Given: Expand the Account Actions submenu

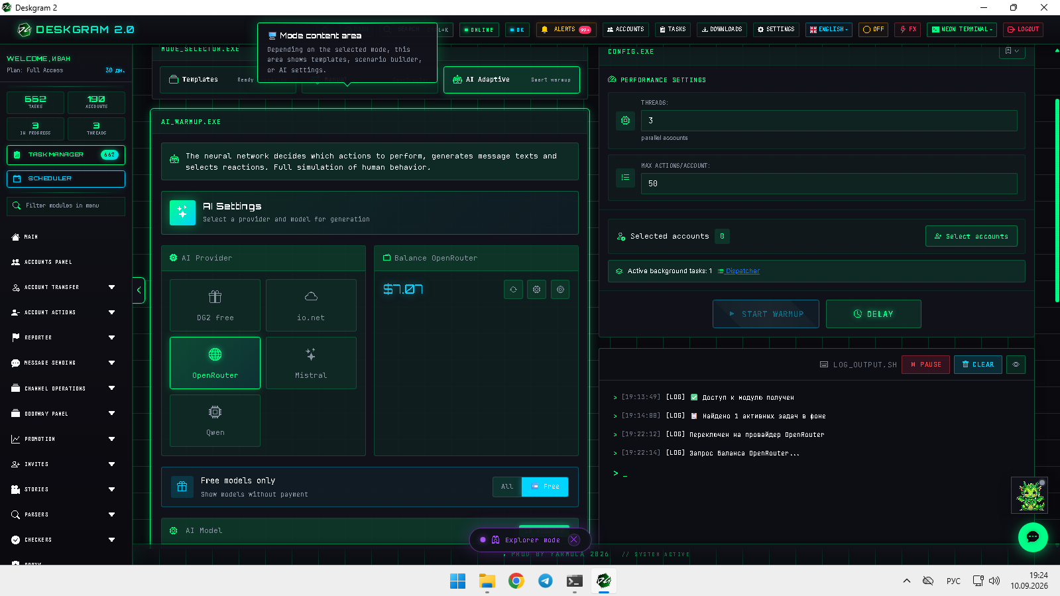Looking at the screenshot, I should pyautogui.click(x=63, y=312).
